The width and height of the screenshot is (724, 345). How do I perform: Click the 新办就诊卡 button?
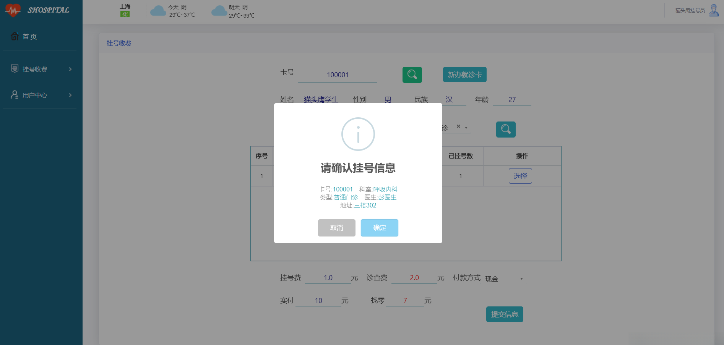pyautogui.click(x=465, y=75)
